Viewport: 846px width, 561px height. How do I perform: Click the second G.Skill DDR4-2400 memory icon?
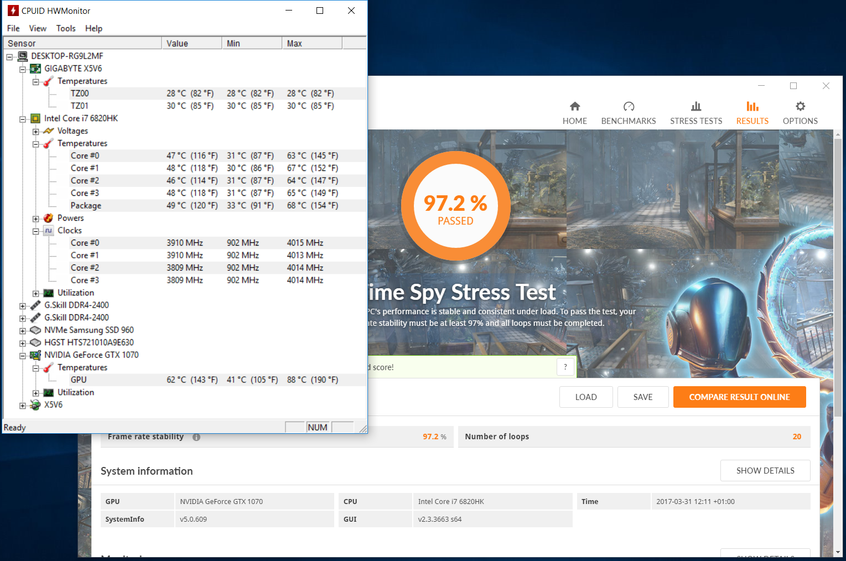pyautogui.click(x=35, y=318)
